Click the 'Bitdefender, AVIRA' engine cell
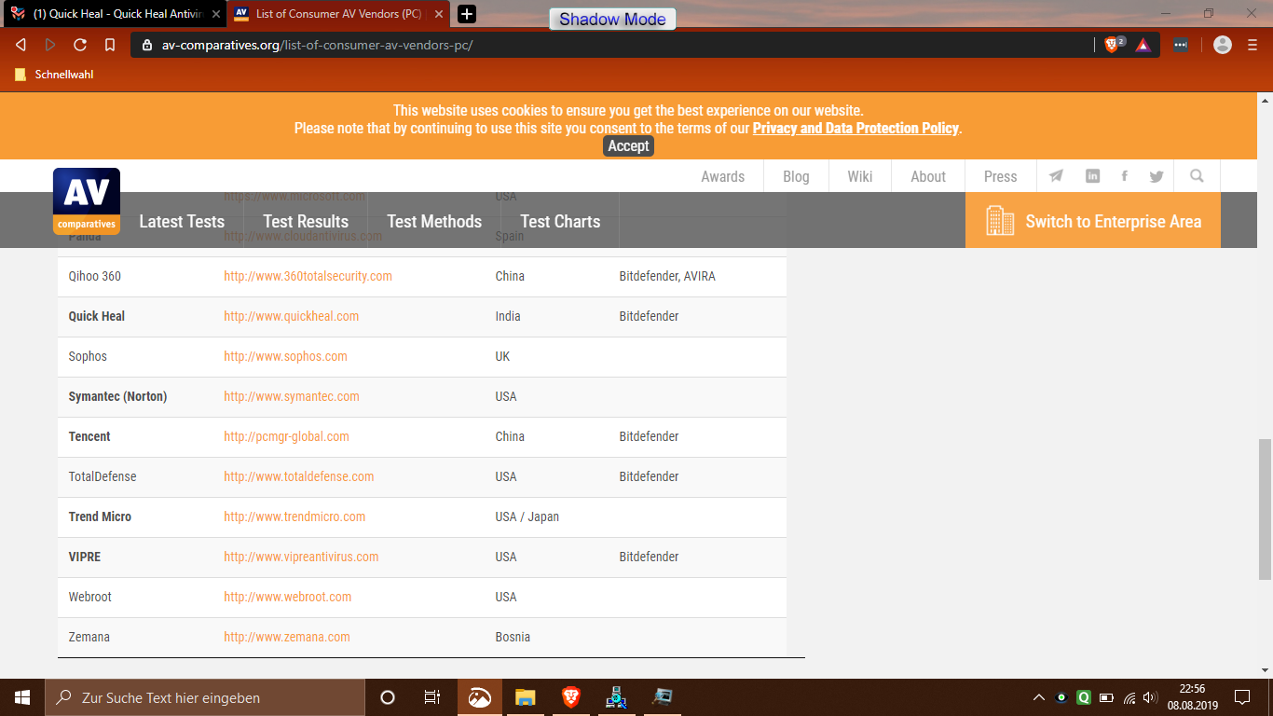The width and height of the screenshot is (1273, 716). click(x=667, y=276)
